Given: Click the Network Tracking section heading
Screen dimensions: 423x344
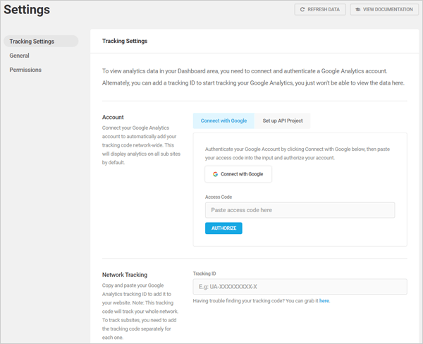Looking at the screenshot, I should click(125, 275).
